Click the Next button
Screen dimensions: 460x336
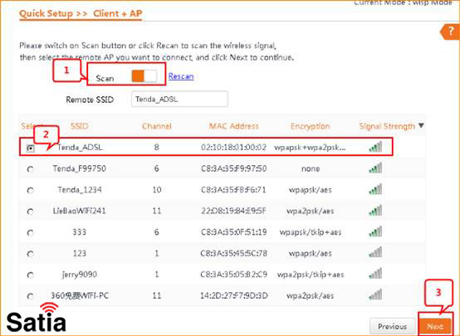click(435, 326)
